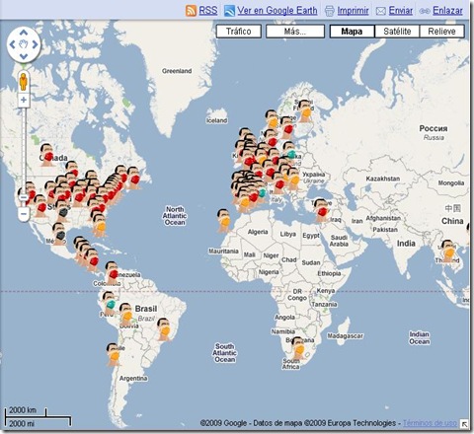
Task: Switch to Satélite view
Action: click(x=397, y=32)
